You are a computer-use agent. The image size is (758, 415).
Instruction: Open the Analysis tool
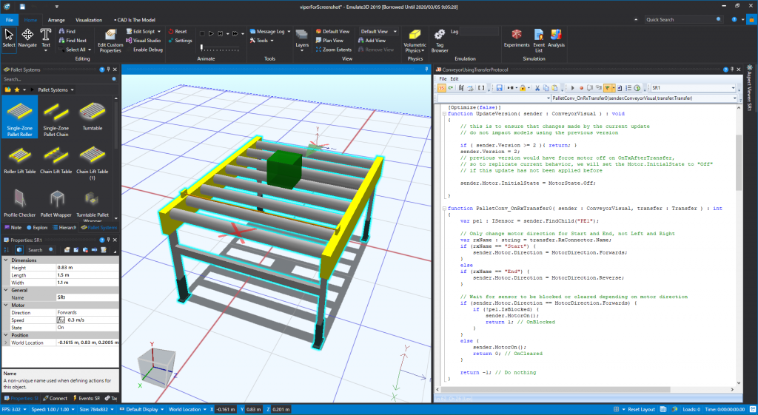point(556,38)
